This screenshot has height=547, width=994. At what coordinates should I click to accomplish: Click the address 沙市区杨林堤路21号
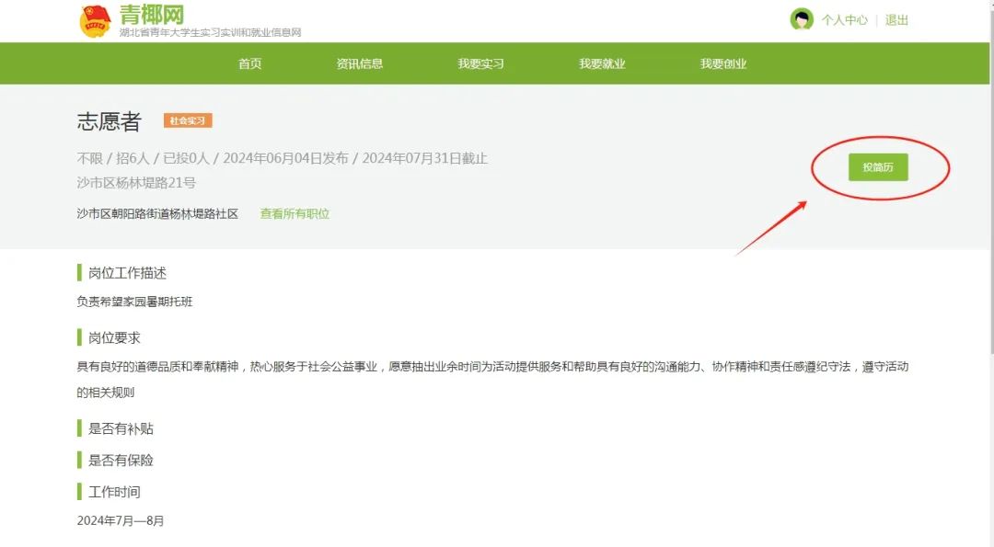coord(136,183)
